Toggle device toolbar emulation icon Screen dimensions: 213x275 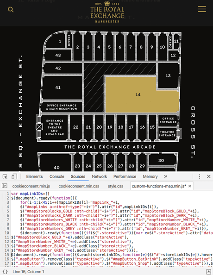[14, 176]
